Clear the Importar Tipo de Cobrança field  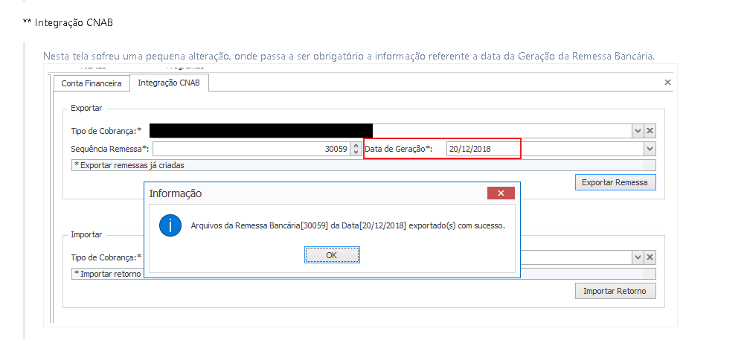pos(650,257)
